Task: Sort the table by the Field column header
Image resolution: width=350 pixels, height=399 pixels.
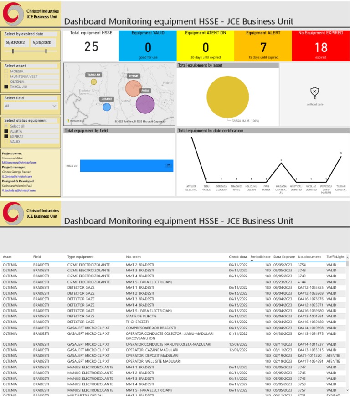Action: 37,257
